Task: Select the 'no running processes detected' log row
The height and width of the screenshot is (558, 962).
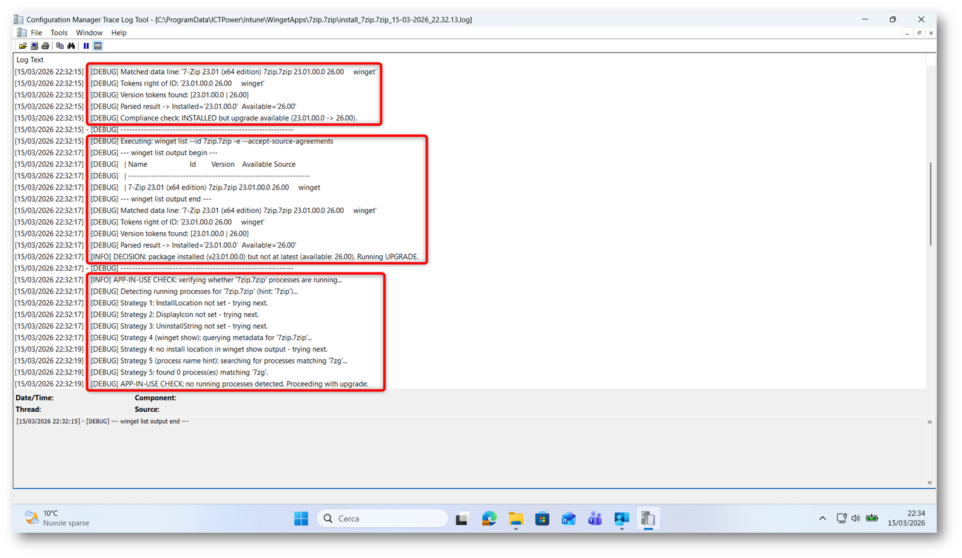Action: (469, 383)
